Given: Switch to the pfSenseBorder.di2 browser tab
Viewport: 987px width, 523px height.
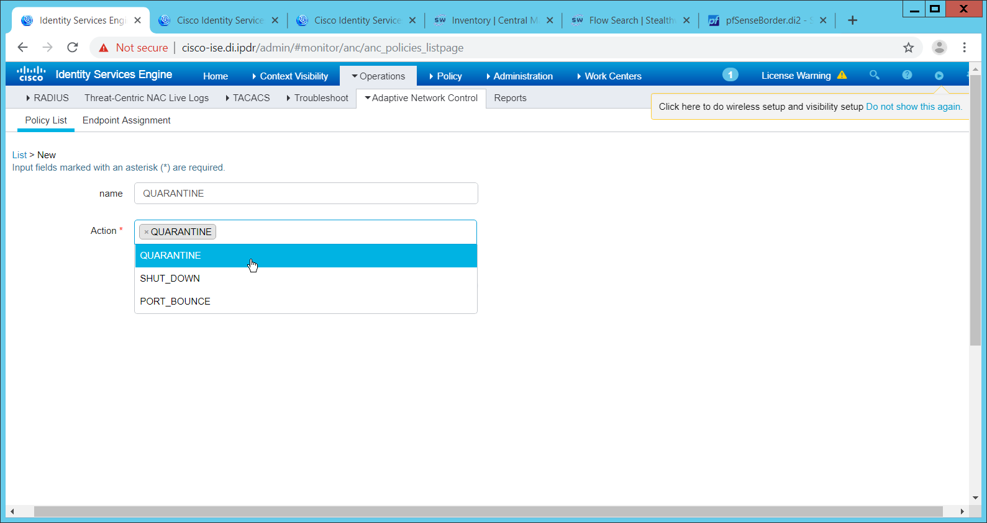Looking at the screenshot, I should (x=763, y=20).
